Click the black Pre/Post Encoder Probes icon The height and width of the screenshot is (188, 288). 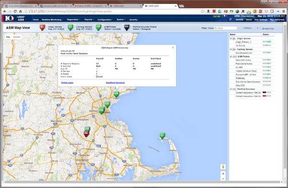(127, 27)
